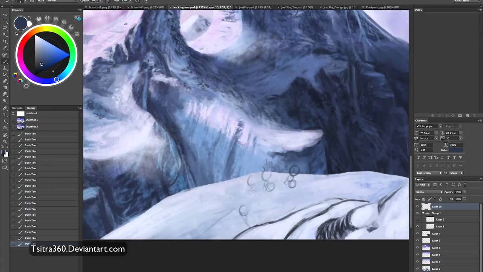Click the foreground color circle in Coolorus
Image resolution: width=483 pixels, height=272 pixels.
(20, 24)
